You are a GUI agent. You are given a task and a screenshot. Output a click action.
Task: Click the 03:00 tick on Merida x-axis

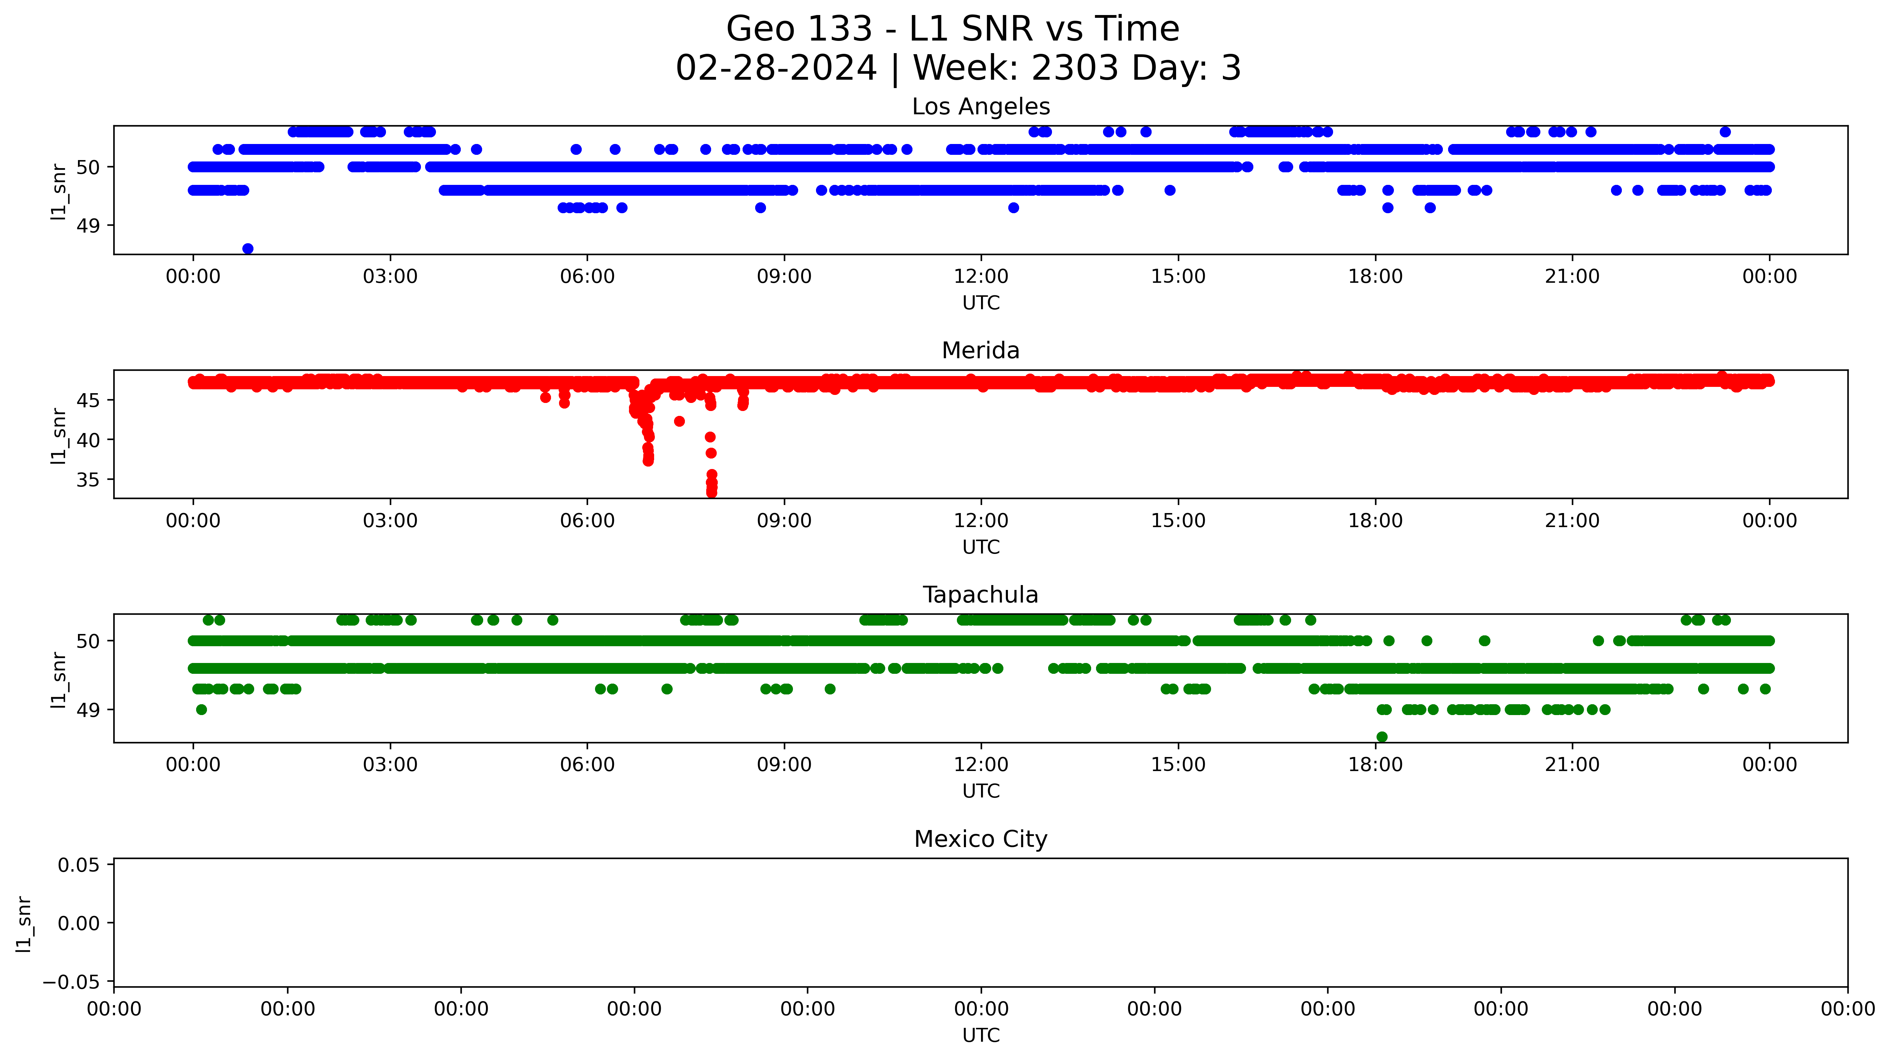[x=390, y=521]
